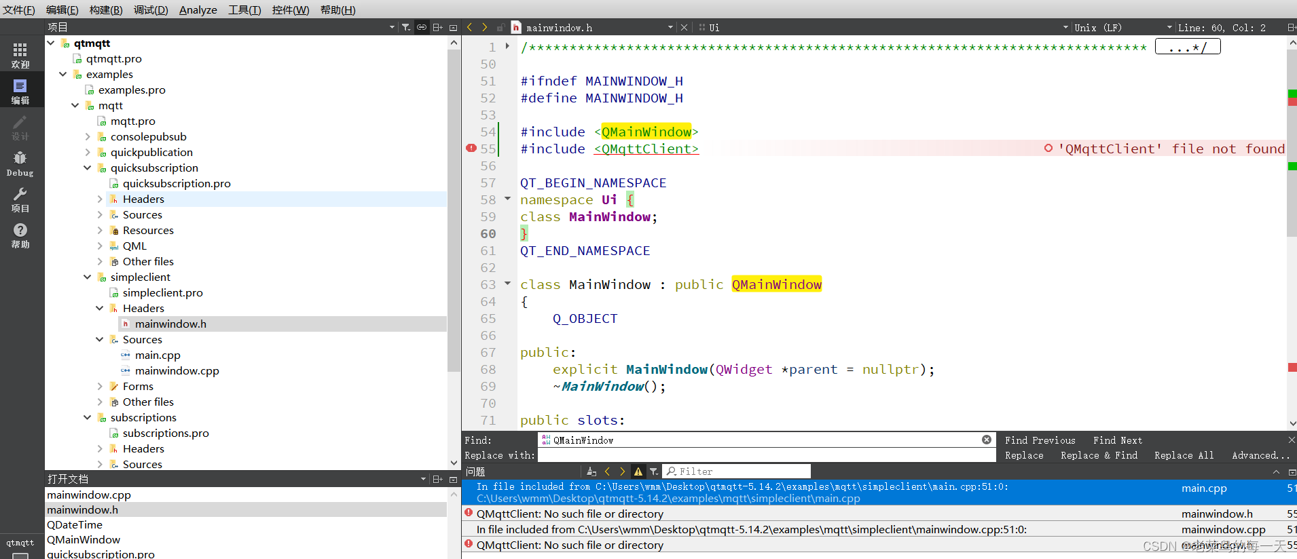
Task: Toggle show warnings in Issues pane
Action: tap(638, 471)
